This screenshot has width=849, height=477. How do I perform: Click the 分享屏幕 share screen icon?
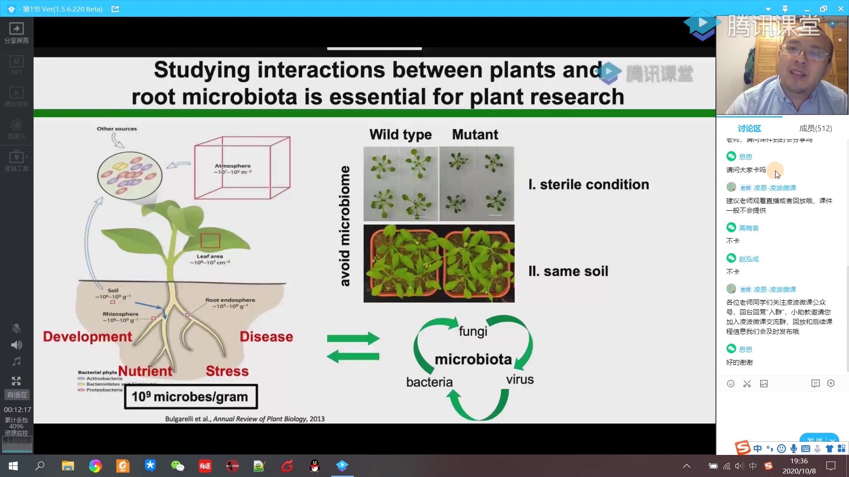pos(16,33)
